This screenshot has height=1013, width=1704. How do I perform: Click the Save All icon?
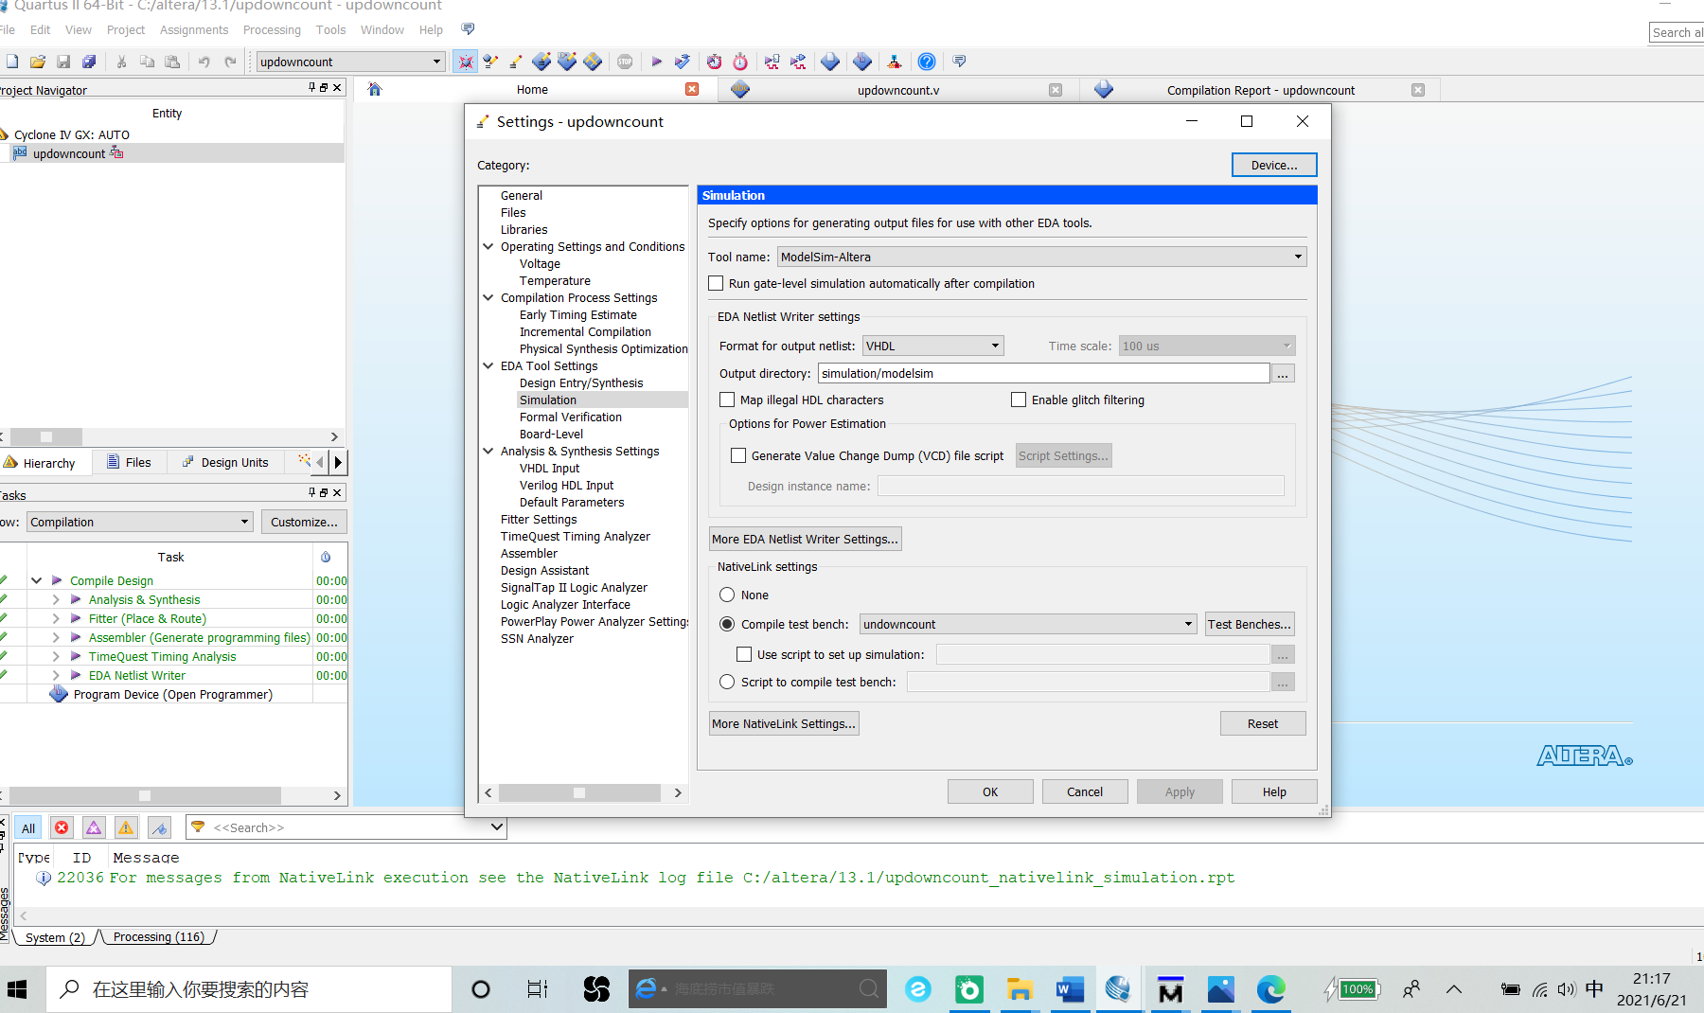[89, 62]
